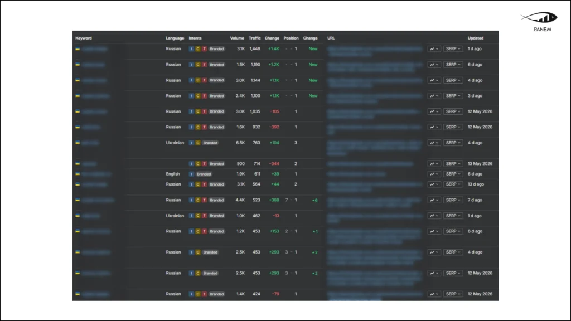The image size is (571, 321).
Task: Open the blurred keyword link in the 424 traffic row
Action: [x=95, y=294]
